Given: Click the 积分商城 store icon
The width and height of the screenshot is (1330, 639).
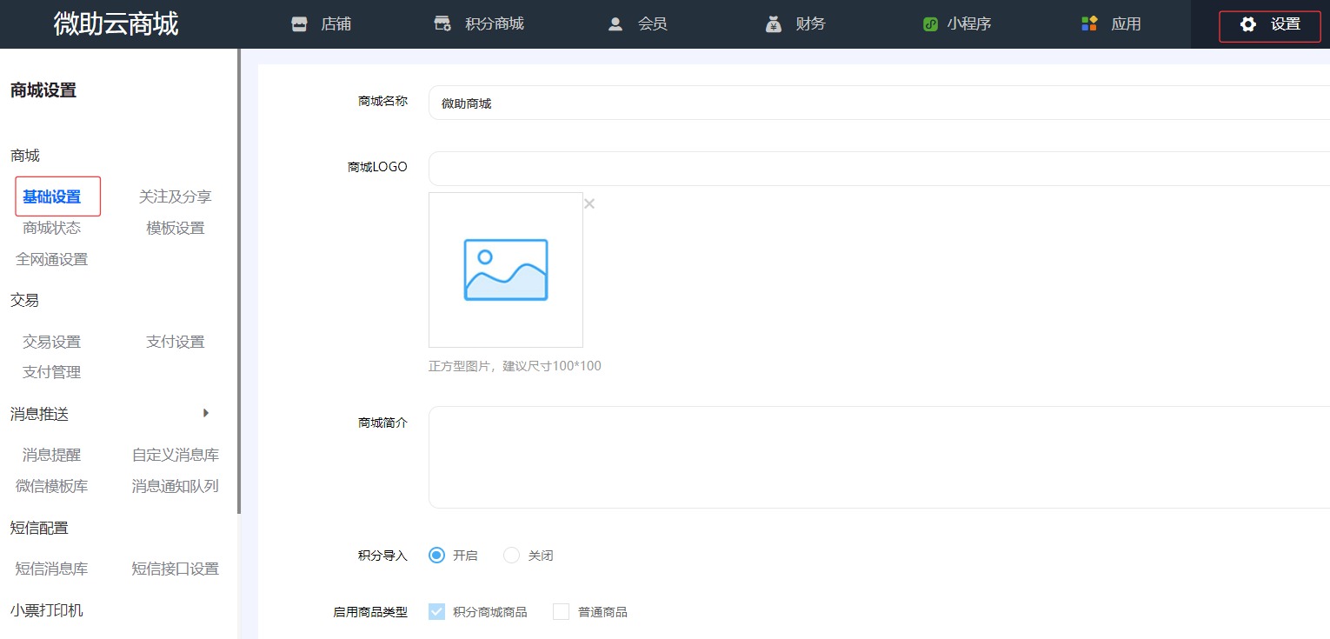Looking at the screenshot, I should tap(442, 24).
